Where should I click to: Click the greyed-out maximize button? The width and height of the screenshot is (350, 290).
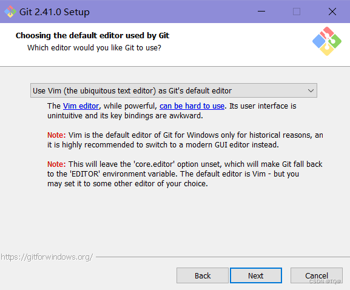click(x=297, y=12)
